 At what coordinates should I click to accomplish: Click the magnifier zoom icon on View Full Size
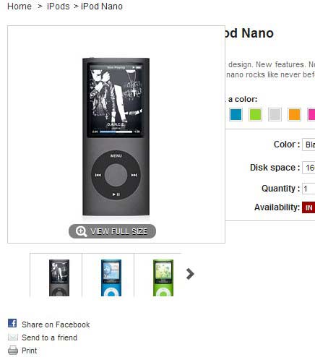pos(81,231)
